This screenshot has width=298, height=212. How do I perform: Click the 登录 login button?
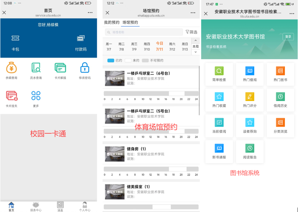(x=288, y=37)
